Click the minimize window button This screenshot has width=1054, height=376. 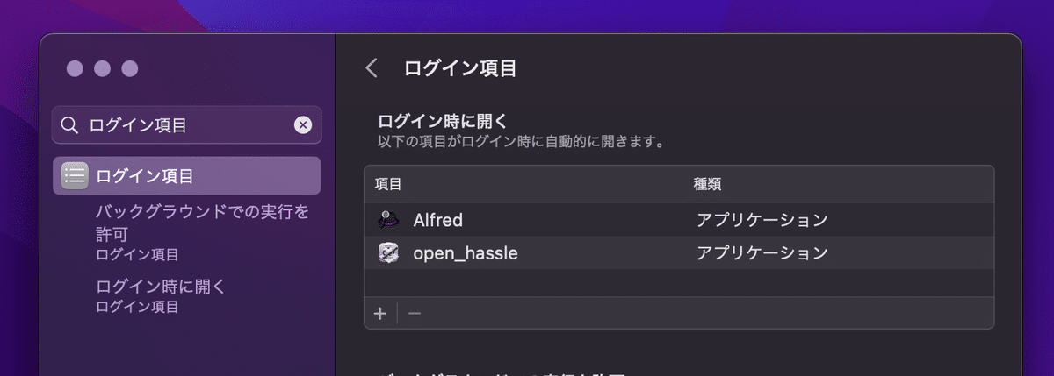click(102, 68)
